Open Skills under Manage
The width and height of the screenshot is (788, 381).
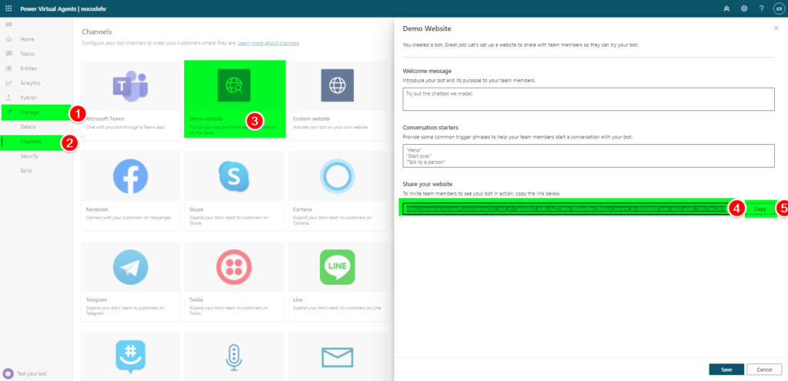(x=25, y=171)
